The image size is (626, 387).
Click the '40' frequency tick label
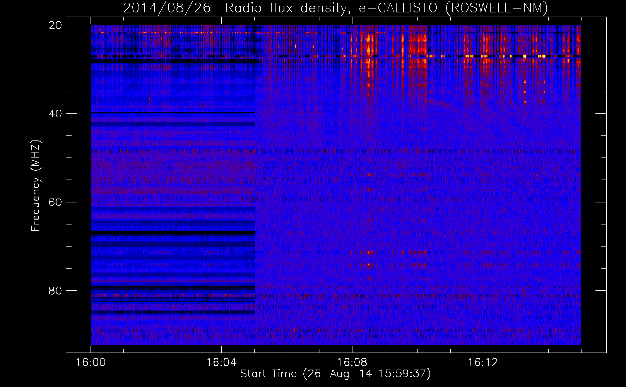point(55,114)
